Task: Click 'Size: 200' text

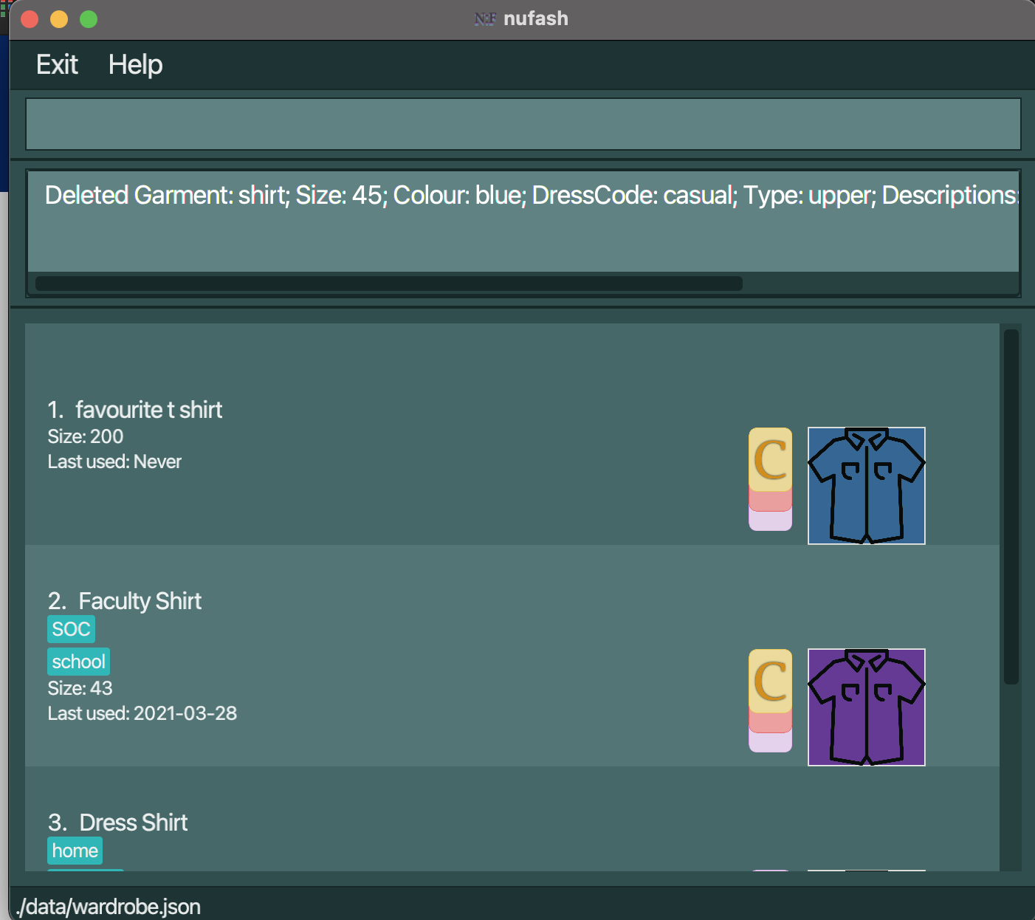Action: tap(86, 436)
